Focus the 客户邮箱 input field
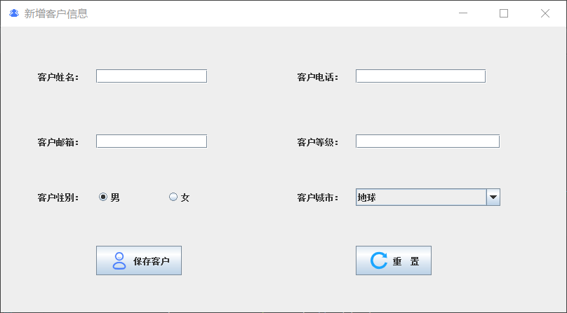This screenshot has height=313, width=567. [x=151, y=141]
